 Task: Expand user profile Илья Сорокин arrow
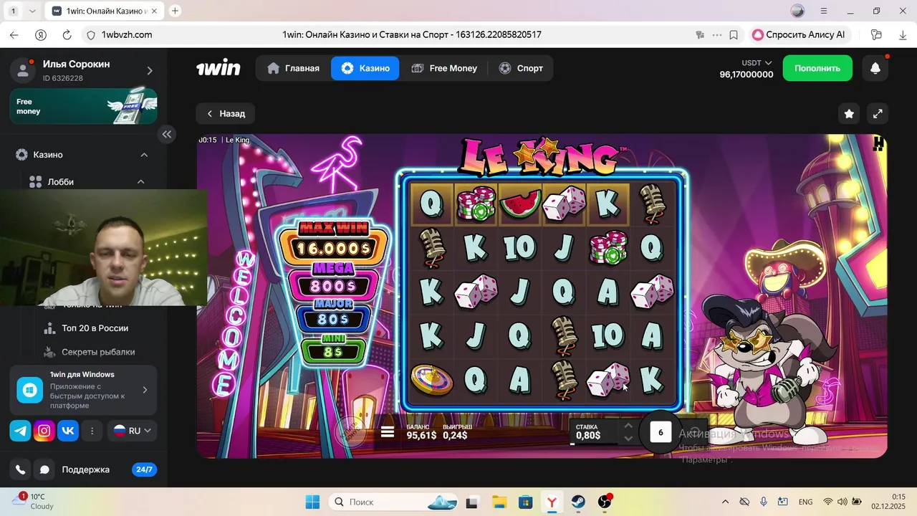click(x=150, y=70)
